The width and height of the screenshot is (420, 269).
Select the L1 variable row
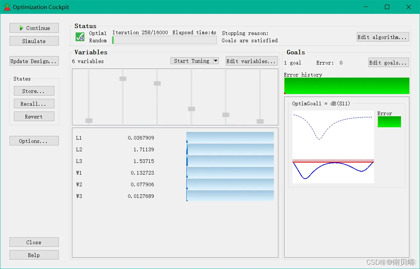175,138
